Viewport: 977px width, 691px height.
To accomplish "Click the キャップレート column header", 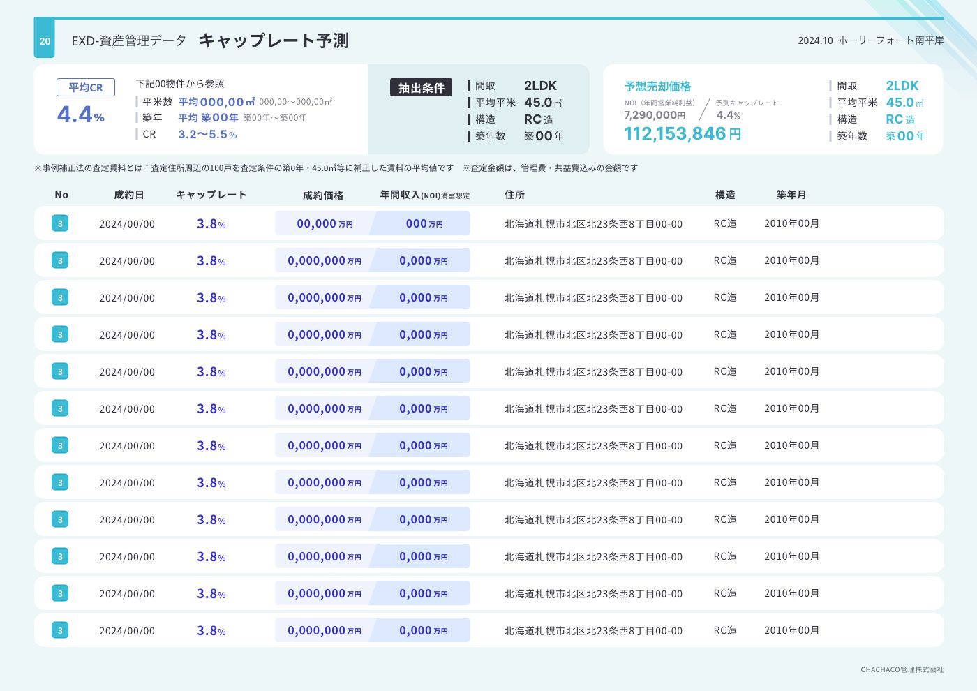I will (211, 195).
